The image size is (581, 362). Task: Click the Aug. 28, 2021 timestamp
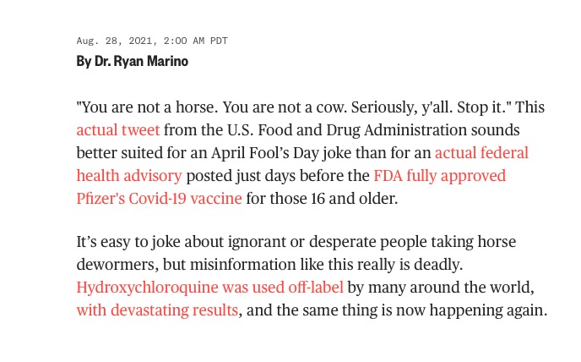152,41
